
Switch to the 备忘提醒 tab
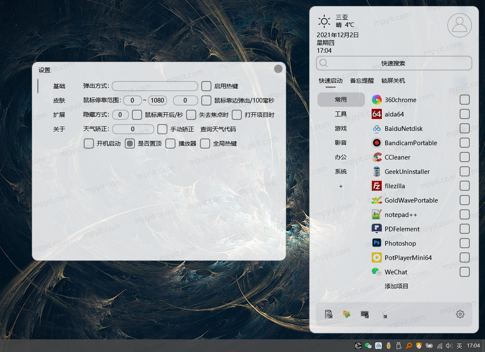[x=362, y=81]
